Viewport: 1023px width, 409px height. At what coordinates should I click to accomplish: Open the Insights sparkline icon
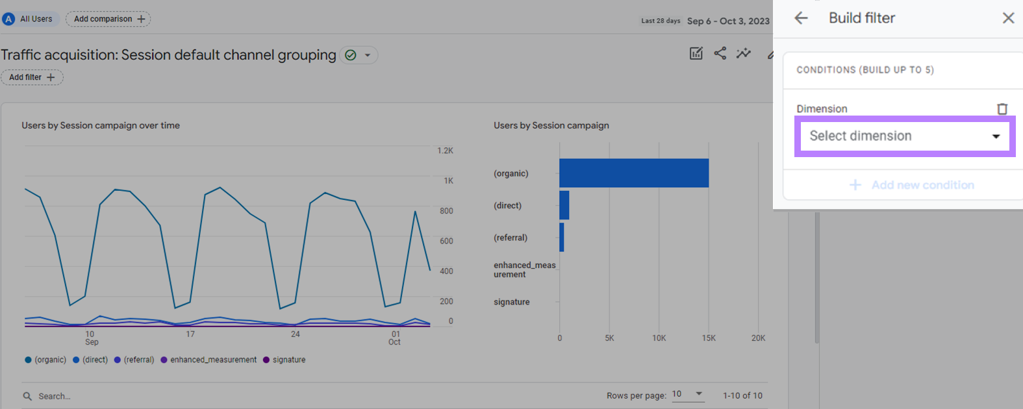[744, 54]
